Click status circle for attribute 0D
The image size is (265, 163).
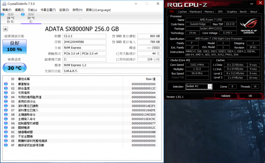pyautogui.click(x=6, y=137)
